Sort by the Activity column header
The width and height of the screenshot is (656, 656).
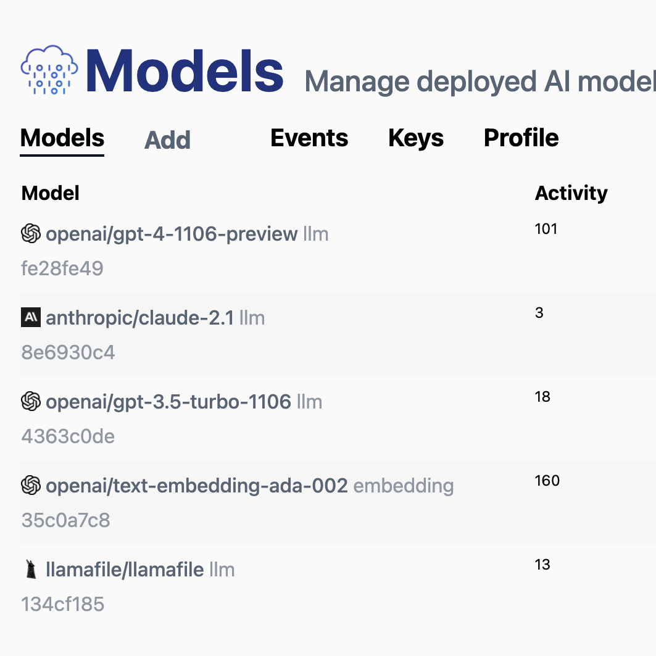click(x=571, y=193)
